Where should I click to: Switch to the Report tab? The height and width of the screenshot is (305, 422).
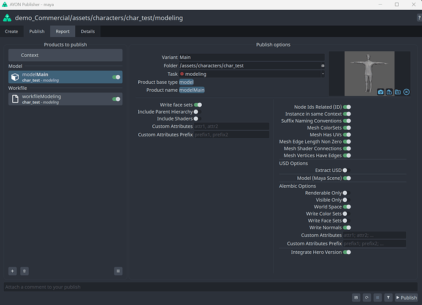pyautogui.click(x=62, y=31)
